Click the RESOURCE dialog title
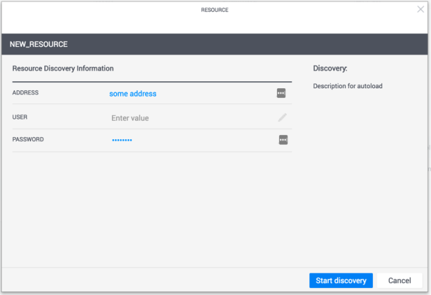Viewport: 431px width, 295px height. click(215, 10)
